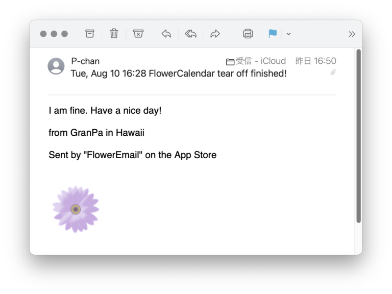Click the text 'I am fine. Have a nice day!'
Screen dimensions: 392x294
105,110
